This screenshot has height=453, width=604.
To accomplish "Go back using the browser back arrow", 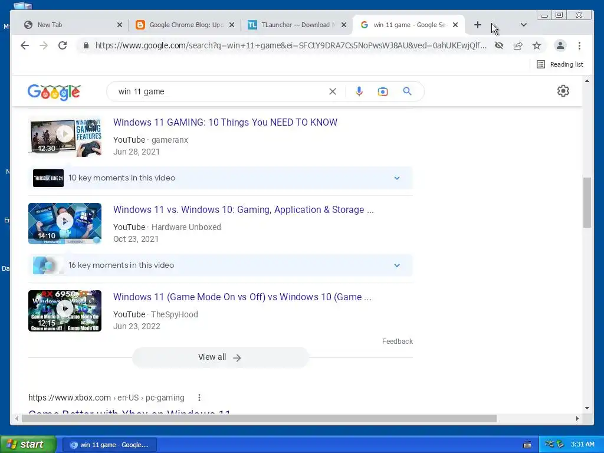I will pos(25,45).
